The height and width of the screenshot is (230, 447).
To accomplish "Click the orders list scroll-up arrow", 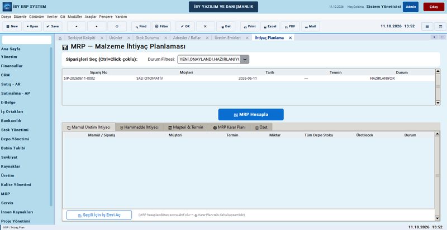I will click(x=438, y=71).
